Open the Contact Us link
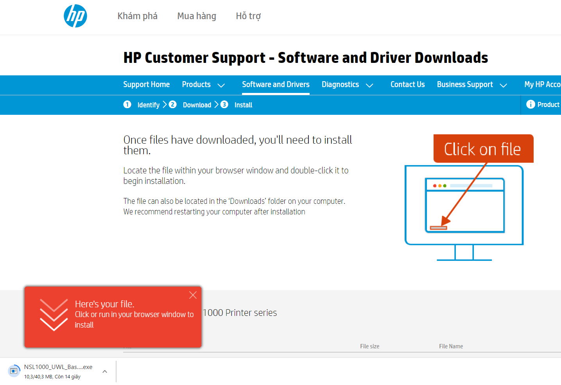Screen dimensions: 561x385 point(407,84)
